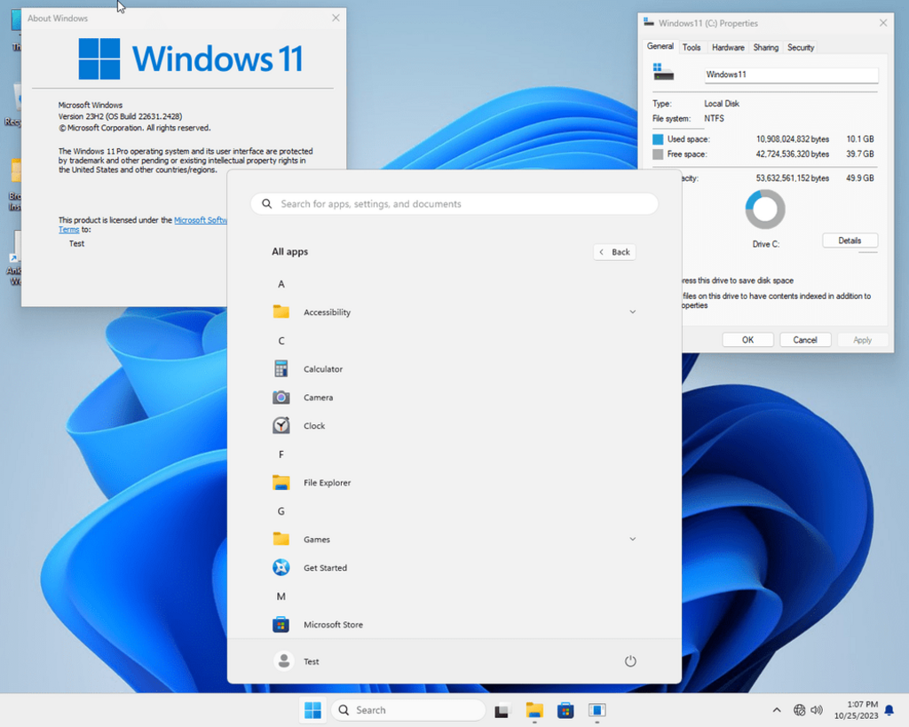Close the Windows11 (C:) Properties window
This screenshot has width=909, height=727.
point(883,22)
